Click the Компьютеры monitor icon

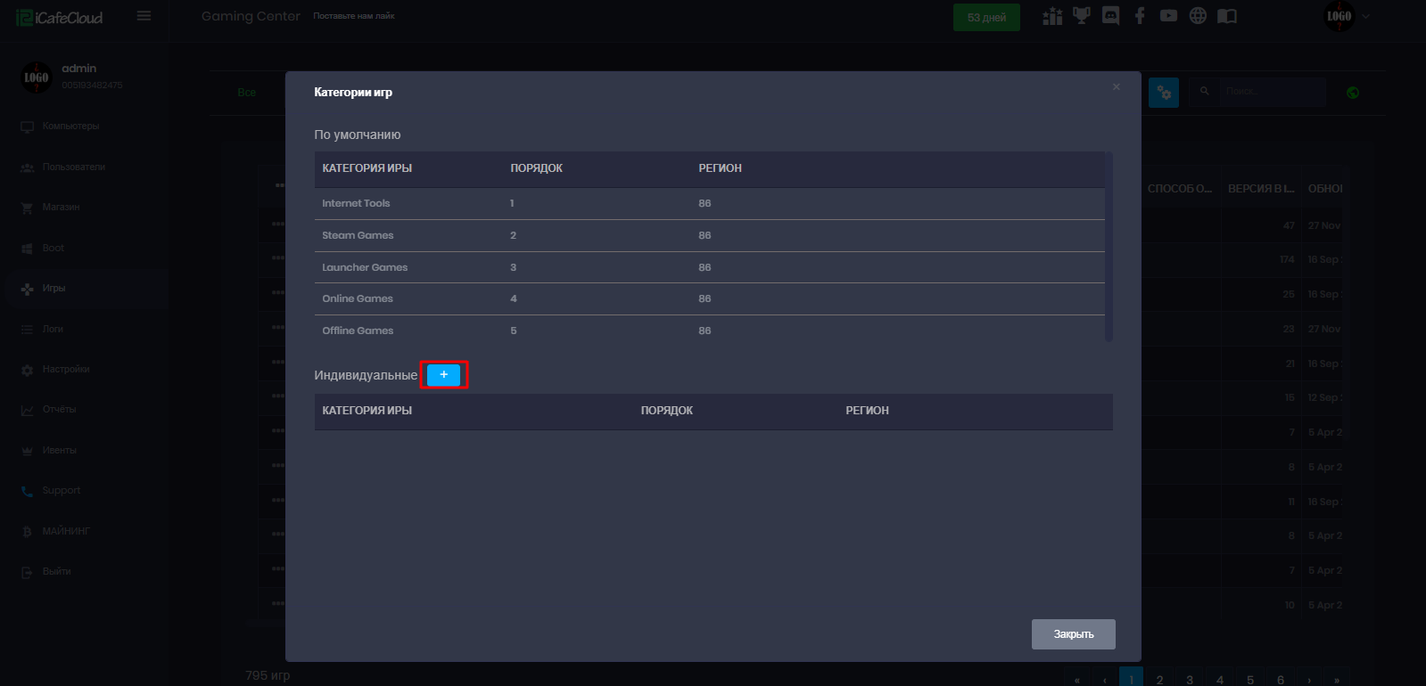tap(27, 127)
